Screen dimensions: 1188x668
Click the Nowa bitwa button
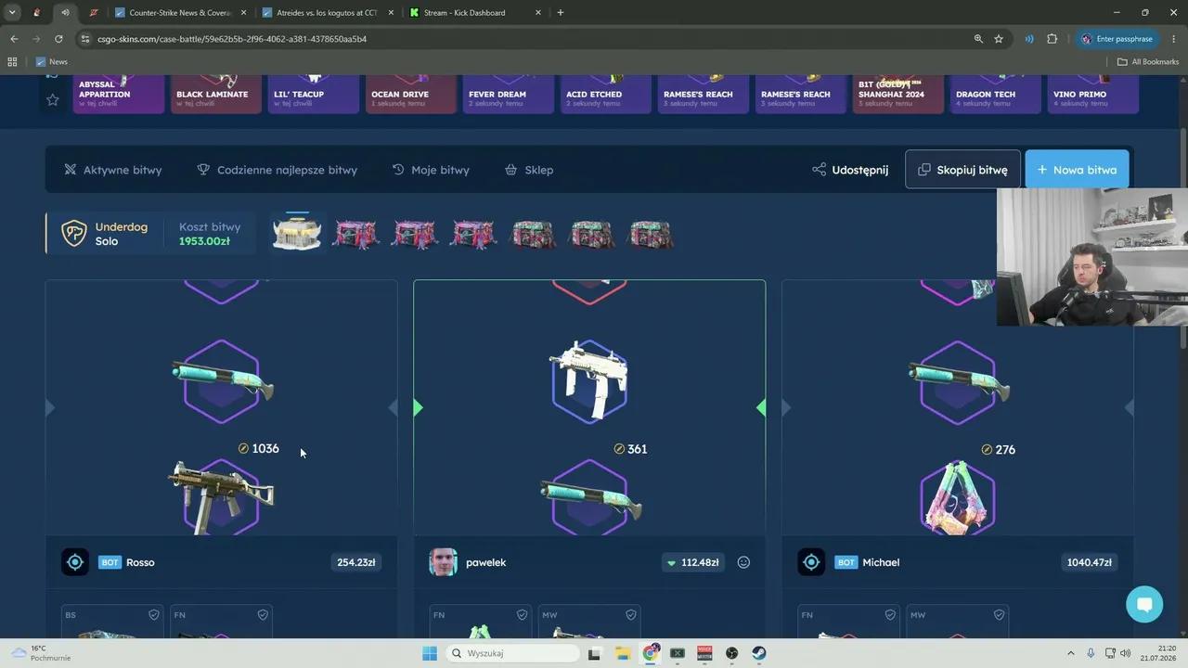(x=1077, y=170)
